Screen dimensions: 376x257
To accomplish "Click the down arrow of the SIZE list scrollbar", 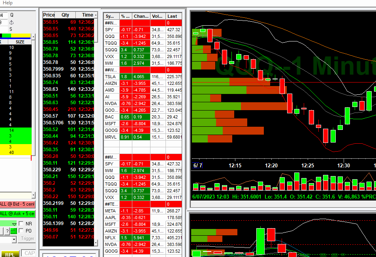I will 33,195.
